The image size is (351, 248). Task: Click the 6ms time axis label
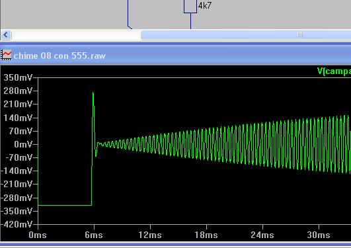point(94,235)
